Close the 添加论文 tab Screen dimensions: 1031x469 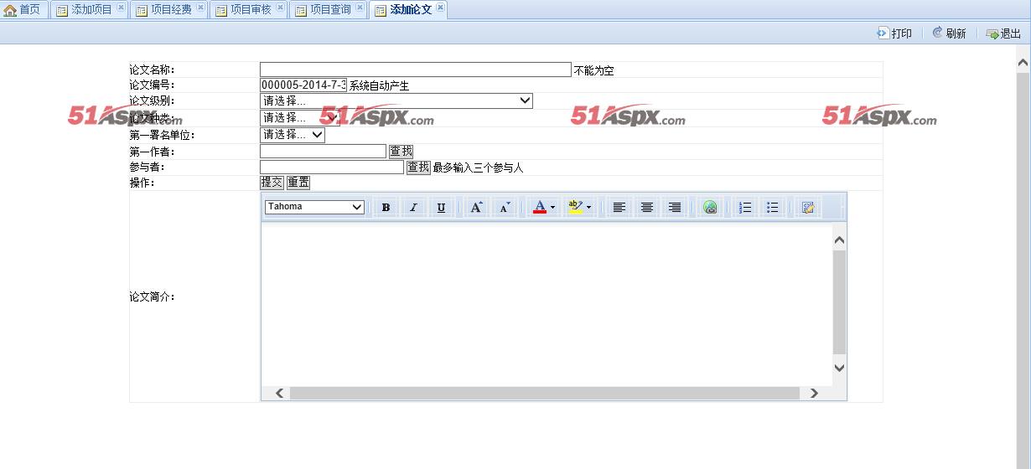440,8
